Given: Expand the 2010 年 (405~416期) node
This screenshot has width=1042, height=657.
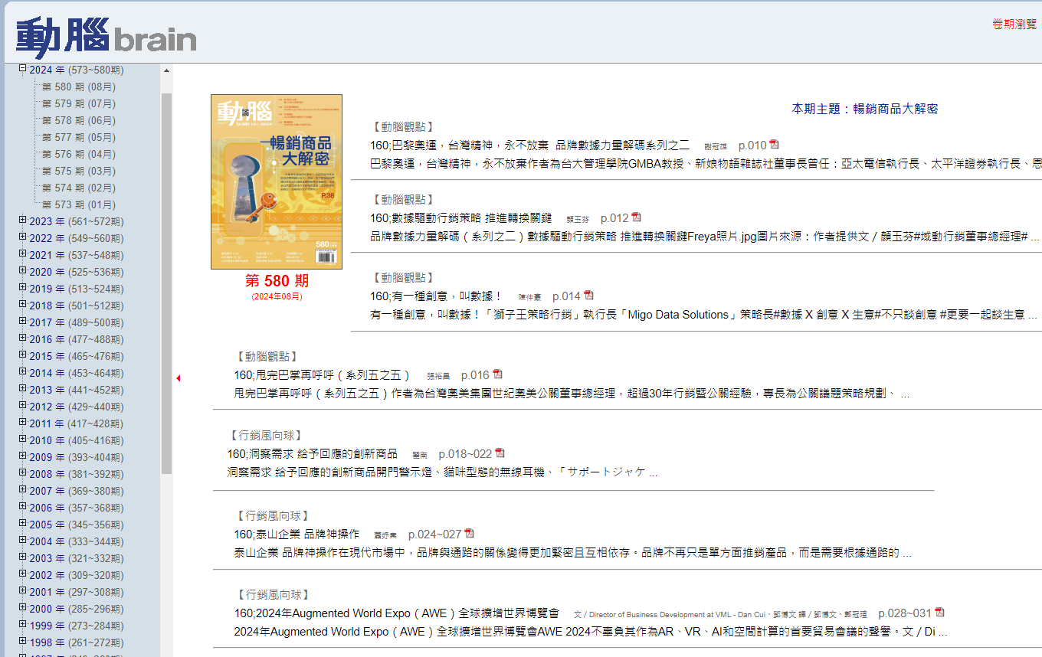Looking at the screenshot, I should coord(23,440).
